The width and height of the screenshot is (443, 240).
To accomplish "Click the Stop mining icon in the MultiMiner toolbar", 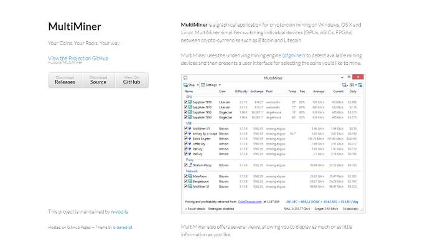I will click(x=185, y=85).
